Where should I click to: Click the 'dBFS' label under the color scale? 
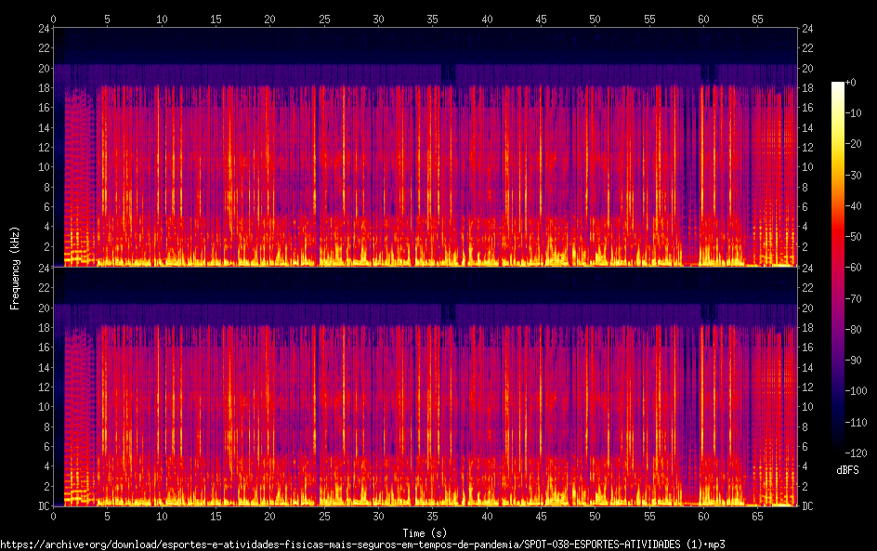[847, 470]
